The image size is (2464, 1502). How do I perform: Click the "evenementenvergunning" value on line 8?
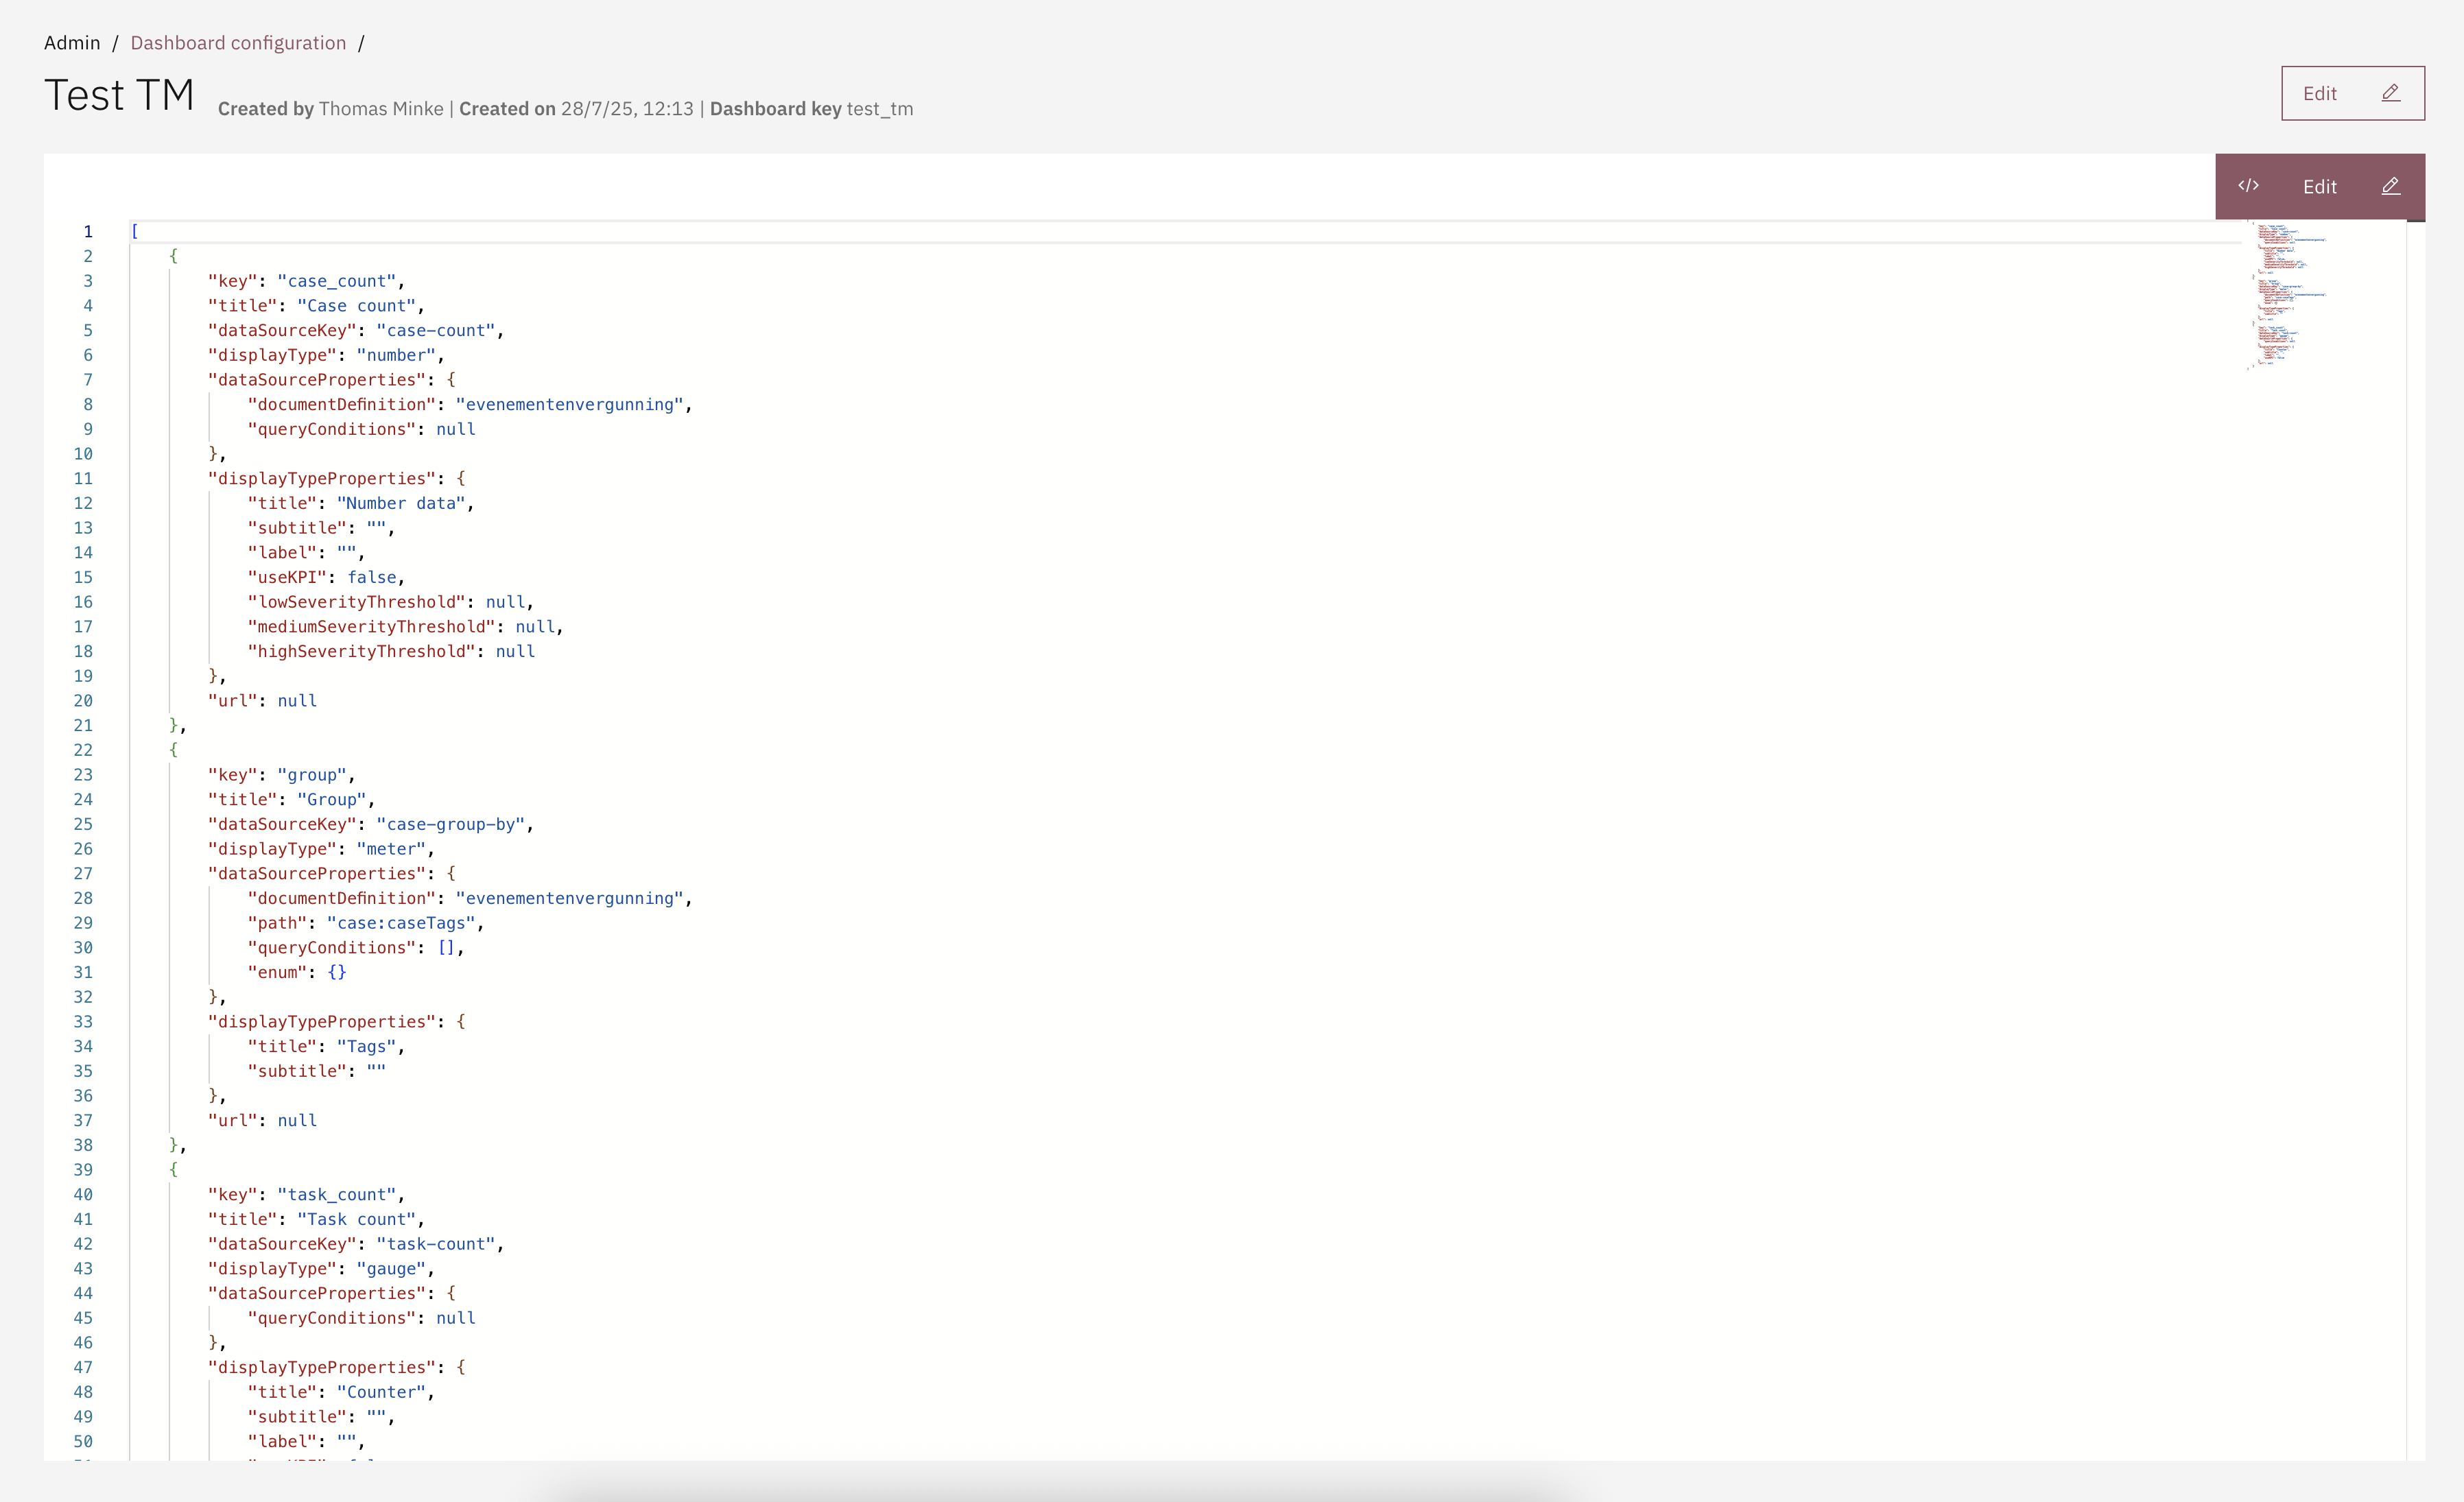pos(569,405)
